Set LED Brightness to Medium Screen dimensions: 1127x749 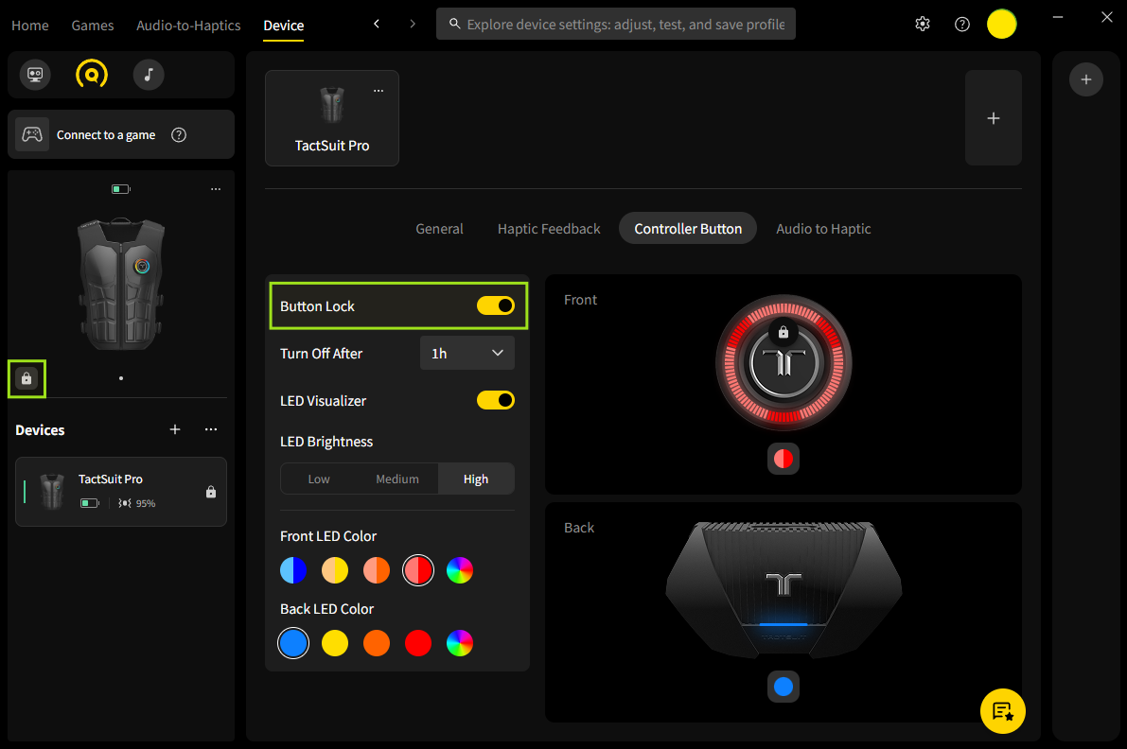tap(397, 479)
